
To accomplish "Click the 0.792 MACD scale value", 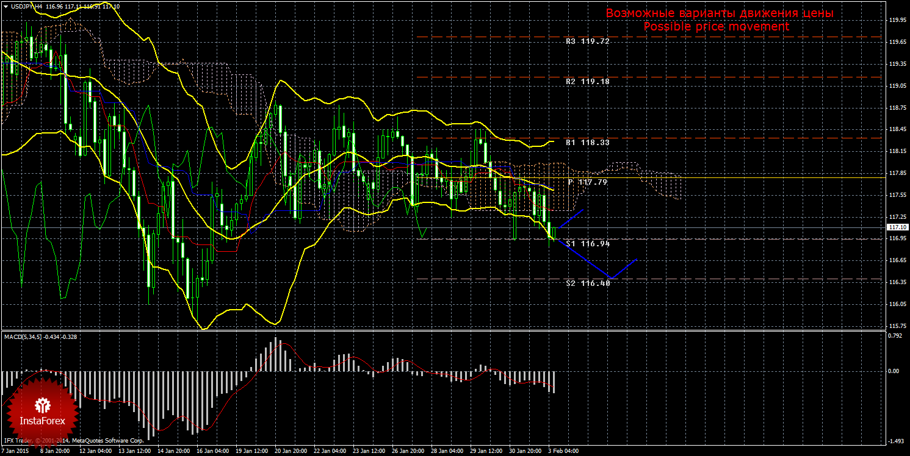I will click(896, 335).
